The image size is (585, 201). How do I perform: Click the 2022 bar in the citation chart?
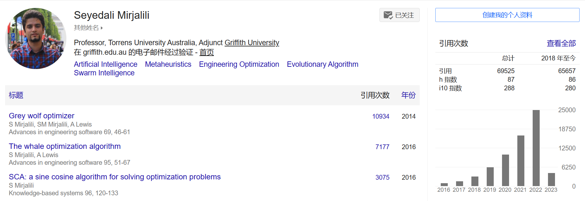[x=536, y=148]
